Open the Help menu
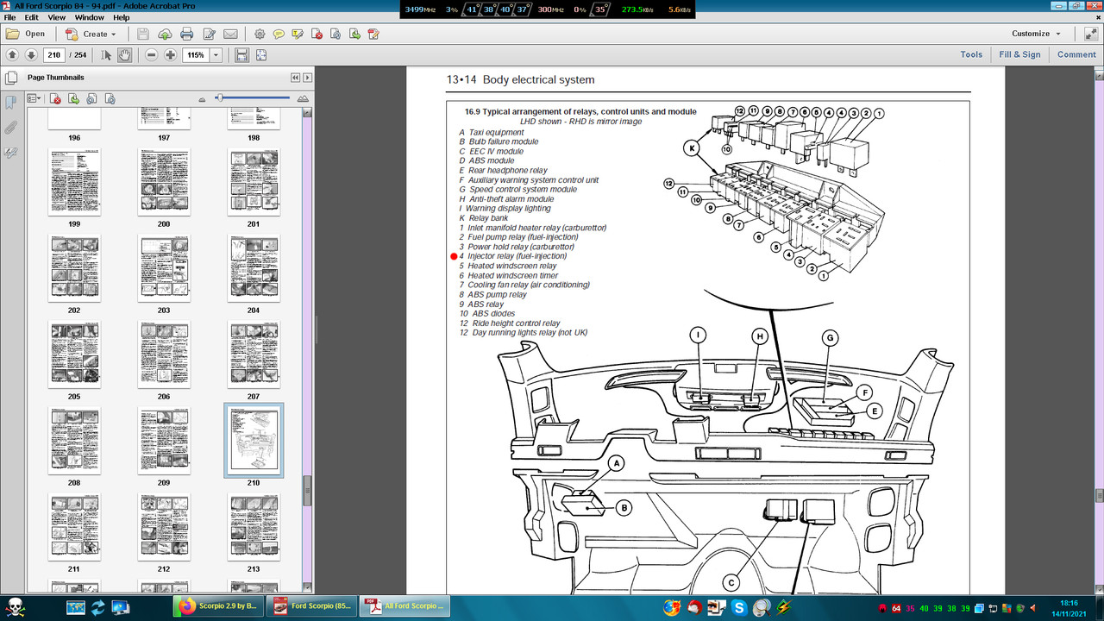Viewport: 1104px width, 621px height. click(122, 17)
